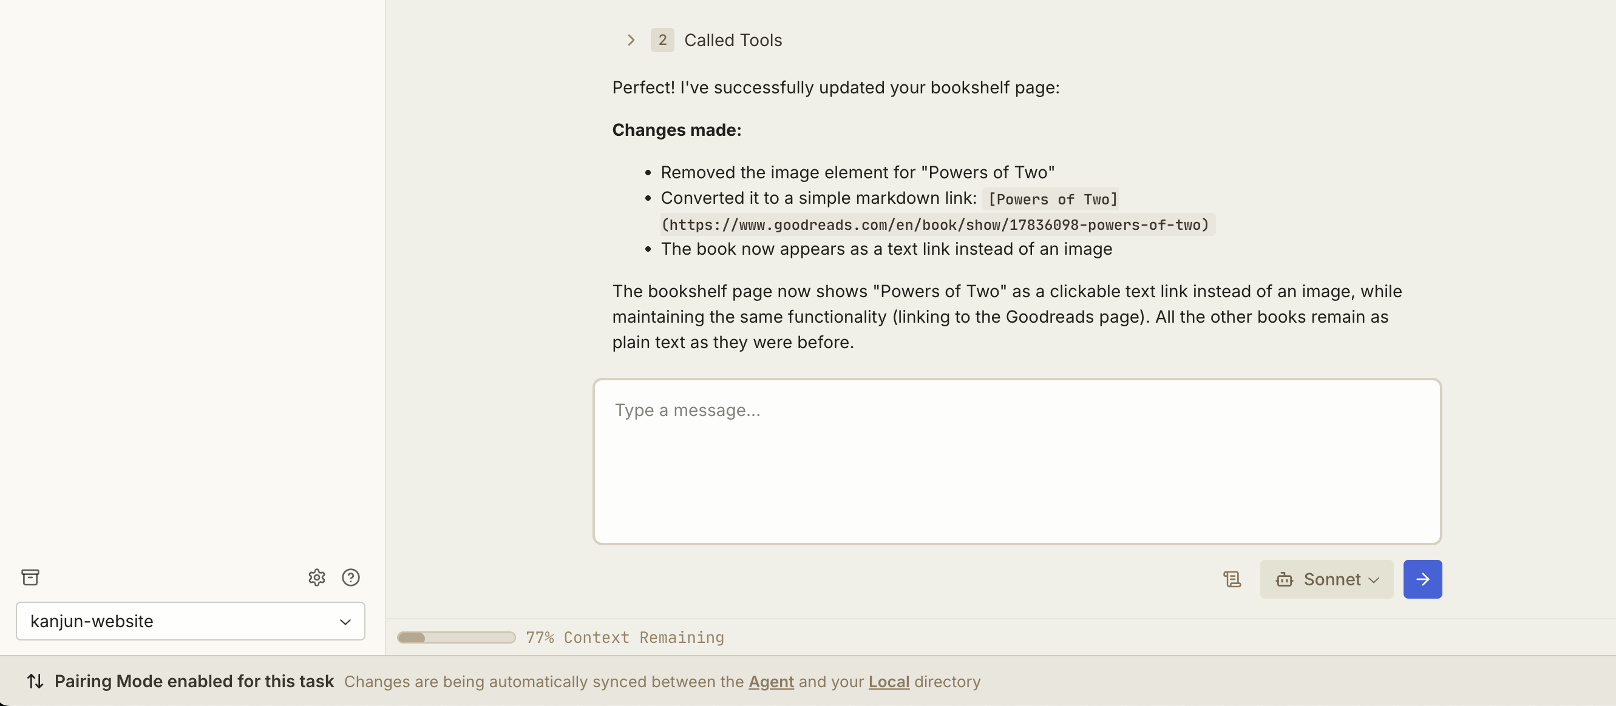1616x706 pixels.
Task: Click the archive box icon in the sidebar
Action: click(30, 577)
